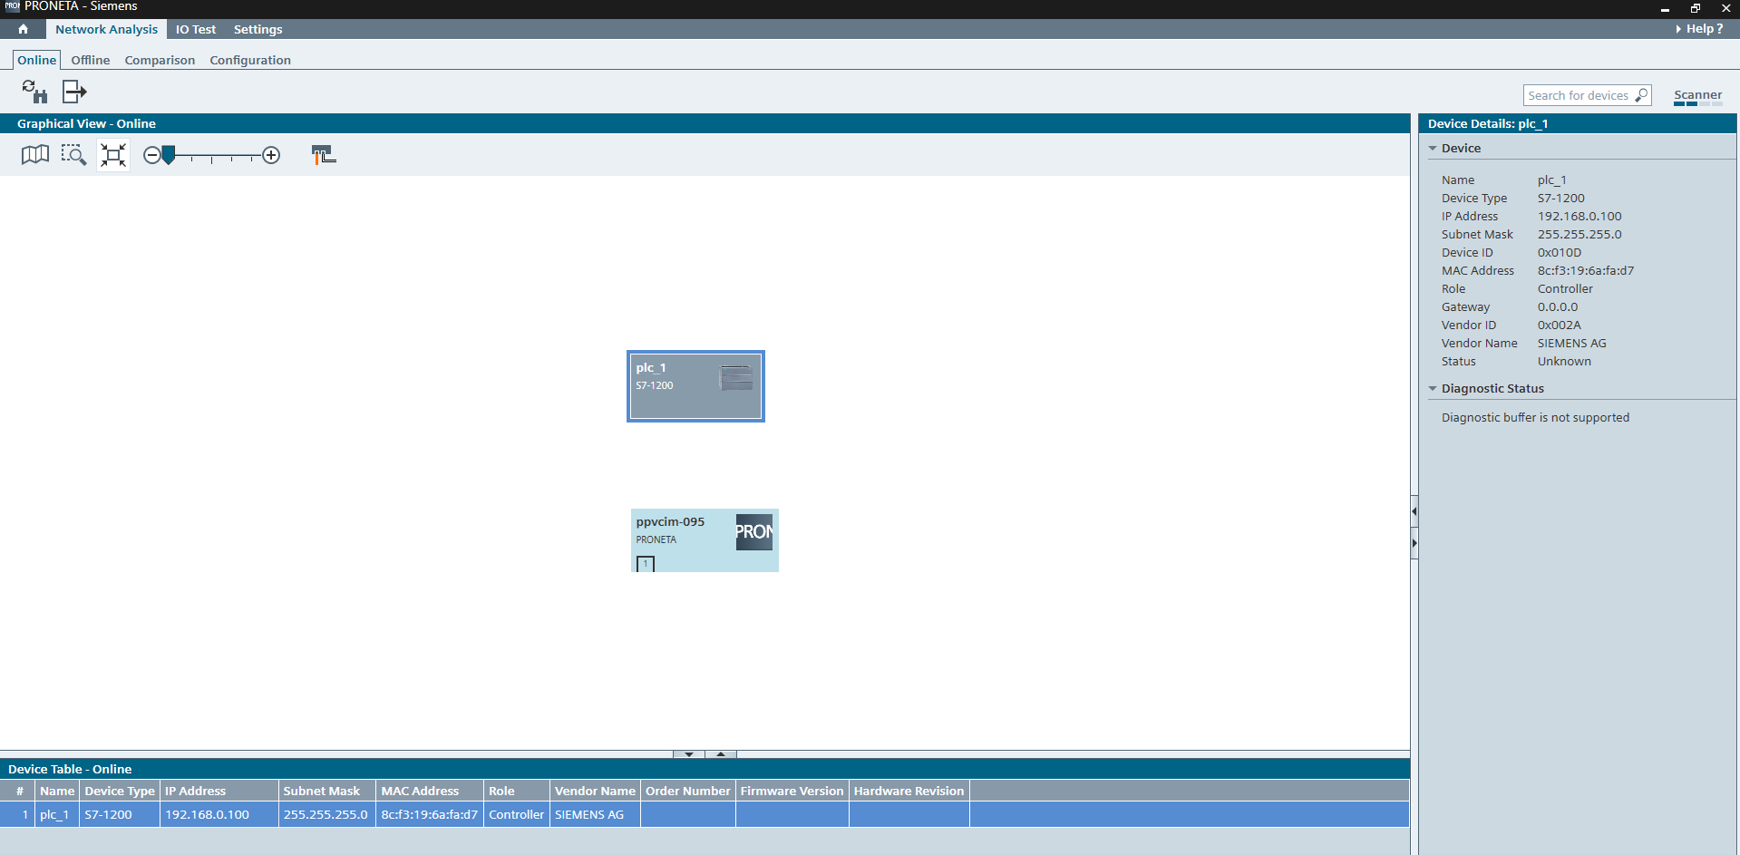Open the Network Analysis tab
Screen dimensions: 1740x855
pyautogui.click(x=106, y=29)
